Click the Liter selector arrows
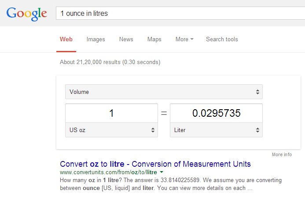Image resolution: width=305 pixels, height=197 pixels. (x=257, y=130)
